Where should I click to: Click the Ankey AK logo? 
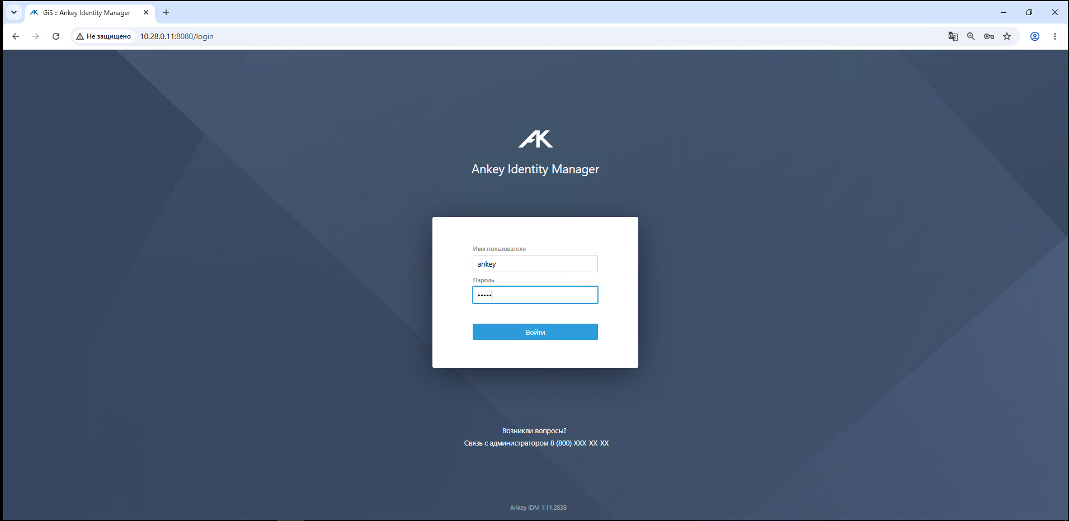point(535,139)
